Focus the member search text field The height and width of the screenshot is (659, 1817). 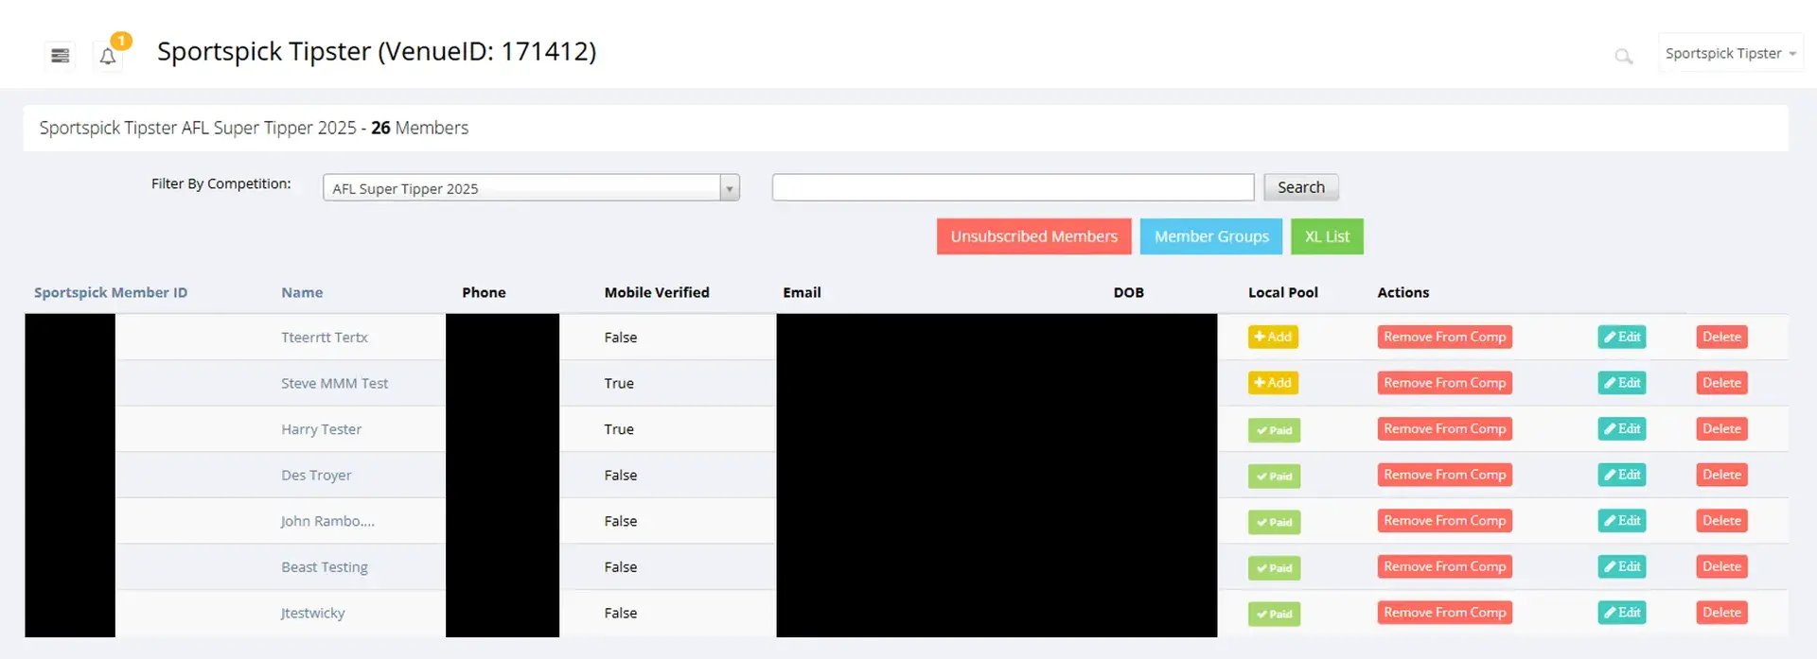click(x=1013, y=187)
